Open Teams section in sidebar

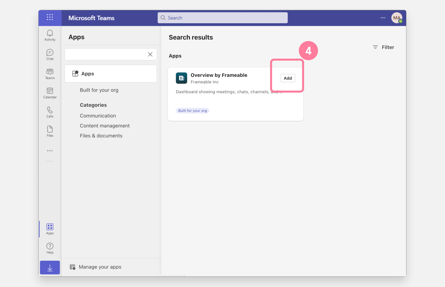tap(50, 74)
